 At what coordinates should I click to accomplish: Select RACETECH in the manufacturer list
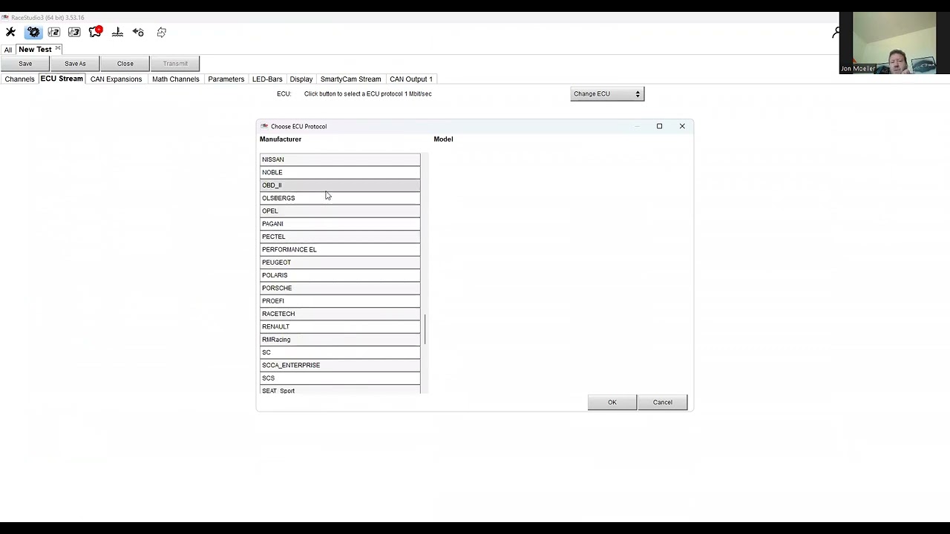tap(340, 314)
